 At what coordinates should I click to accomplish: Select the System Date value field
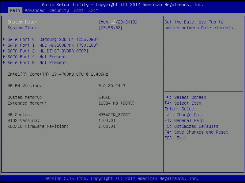pos(118,22)
